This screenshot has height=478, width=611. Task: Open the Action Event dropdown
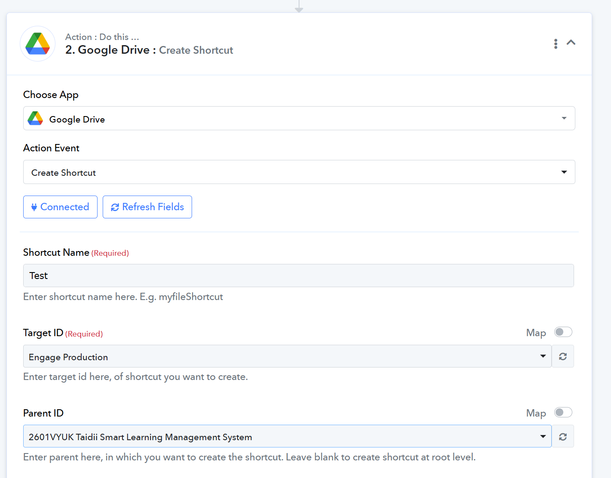(564, 172)
